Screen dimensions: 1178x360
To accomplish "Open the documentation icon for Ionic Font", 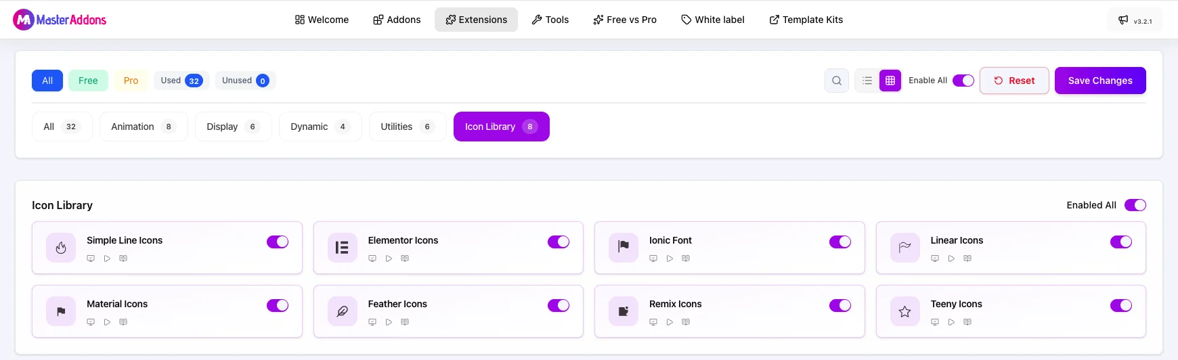I will pyautogui.click(x=686, y=258).
